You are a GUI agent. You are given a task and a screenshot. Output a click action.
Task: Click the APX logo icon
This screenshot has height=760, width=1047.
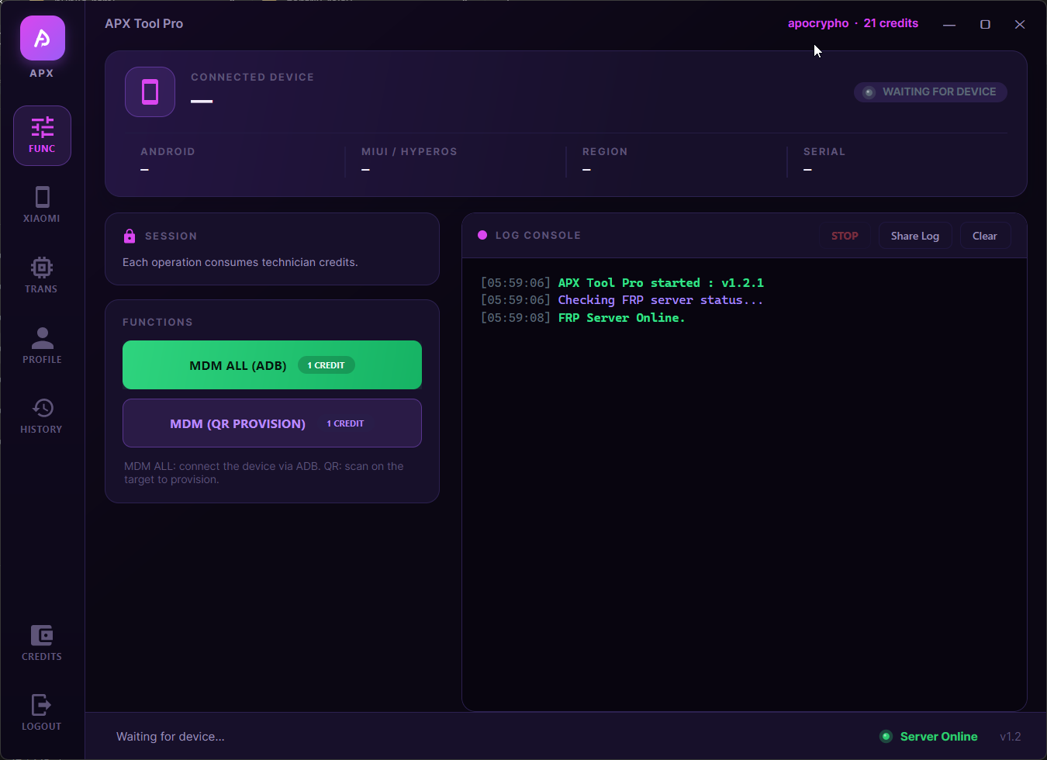pos(43,38)
